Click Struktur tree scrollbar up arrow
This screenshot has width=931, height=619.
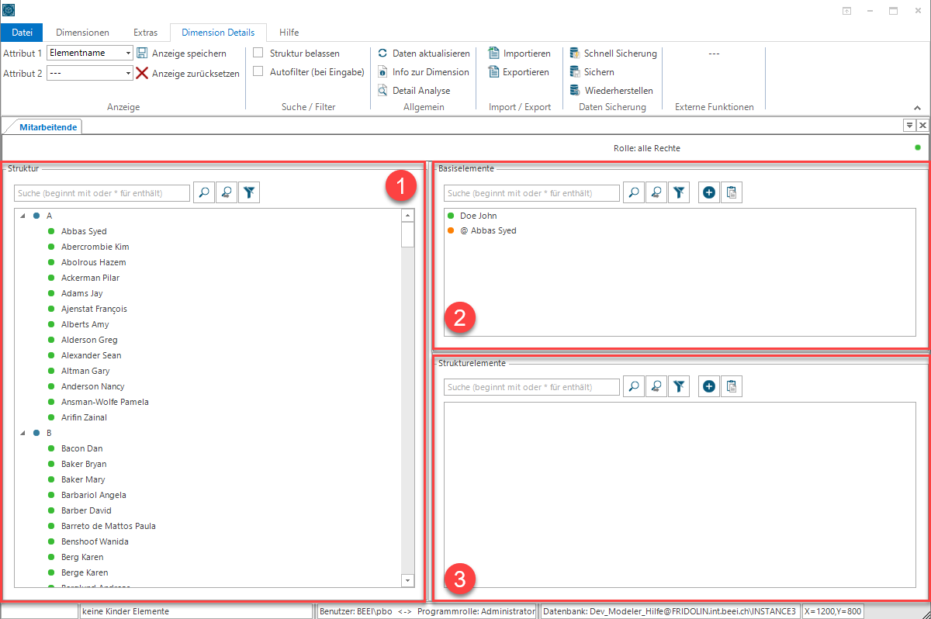point(407,216)
